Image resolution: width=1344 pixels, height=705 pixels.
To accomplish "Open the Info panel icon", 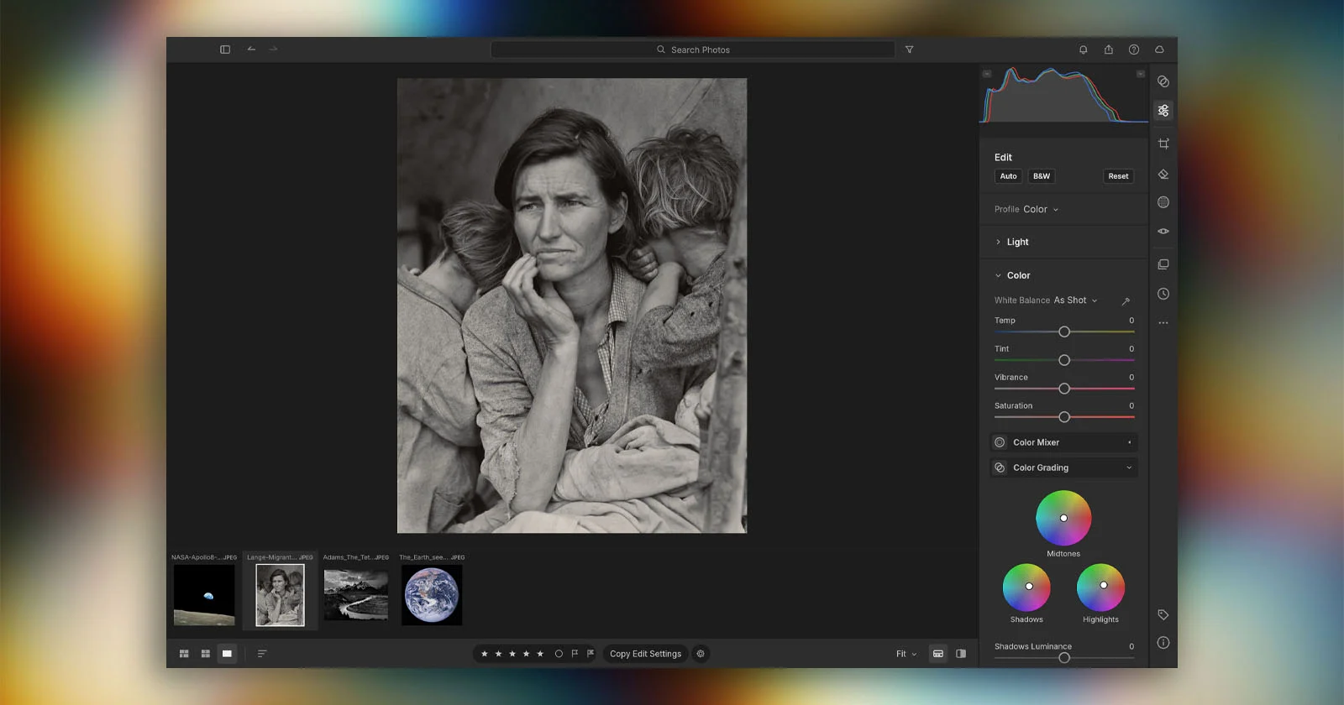I will click(1163, 643).
